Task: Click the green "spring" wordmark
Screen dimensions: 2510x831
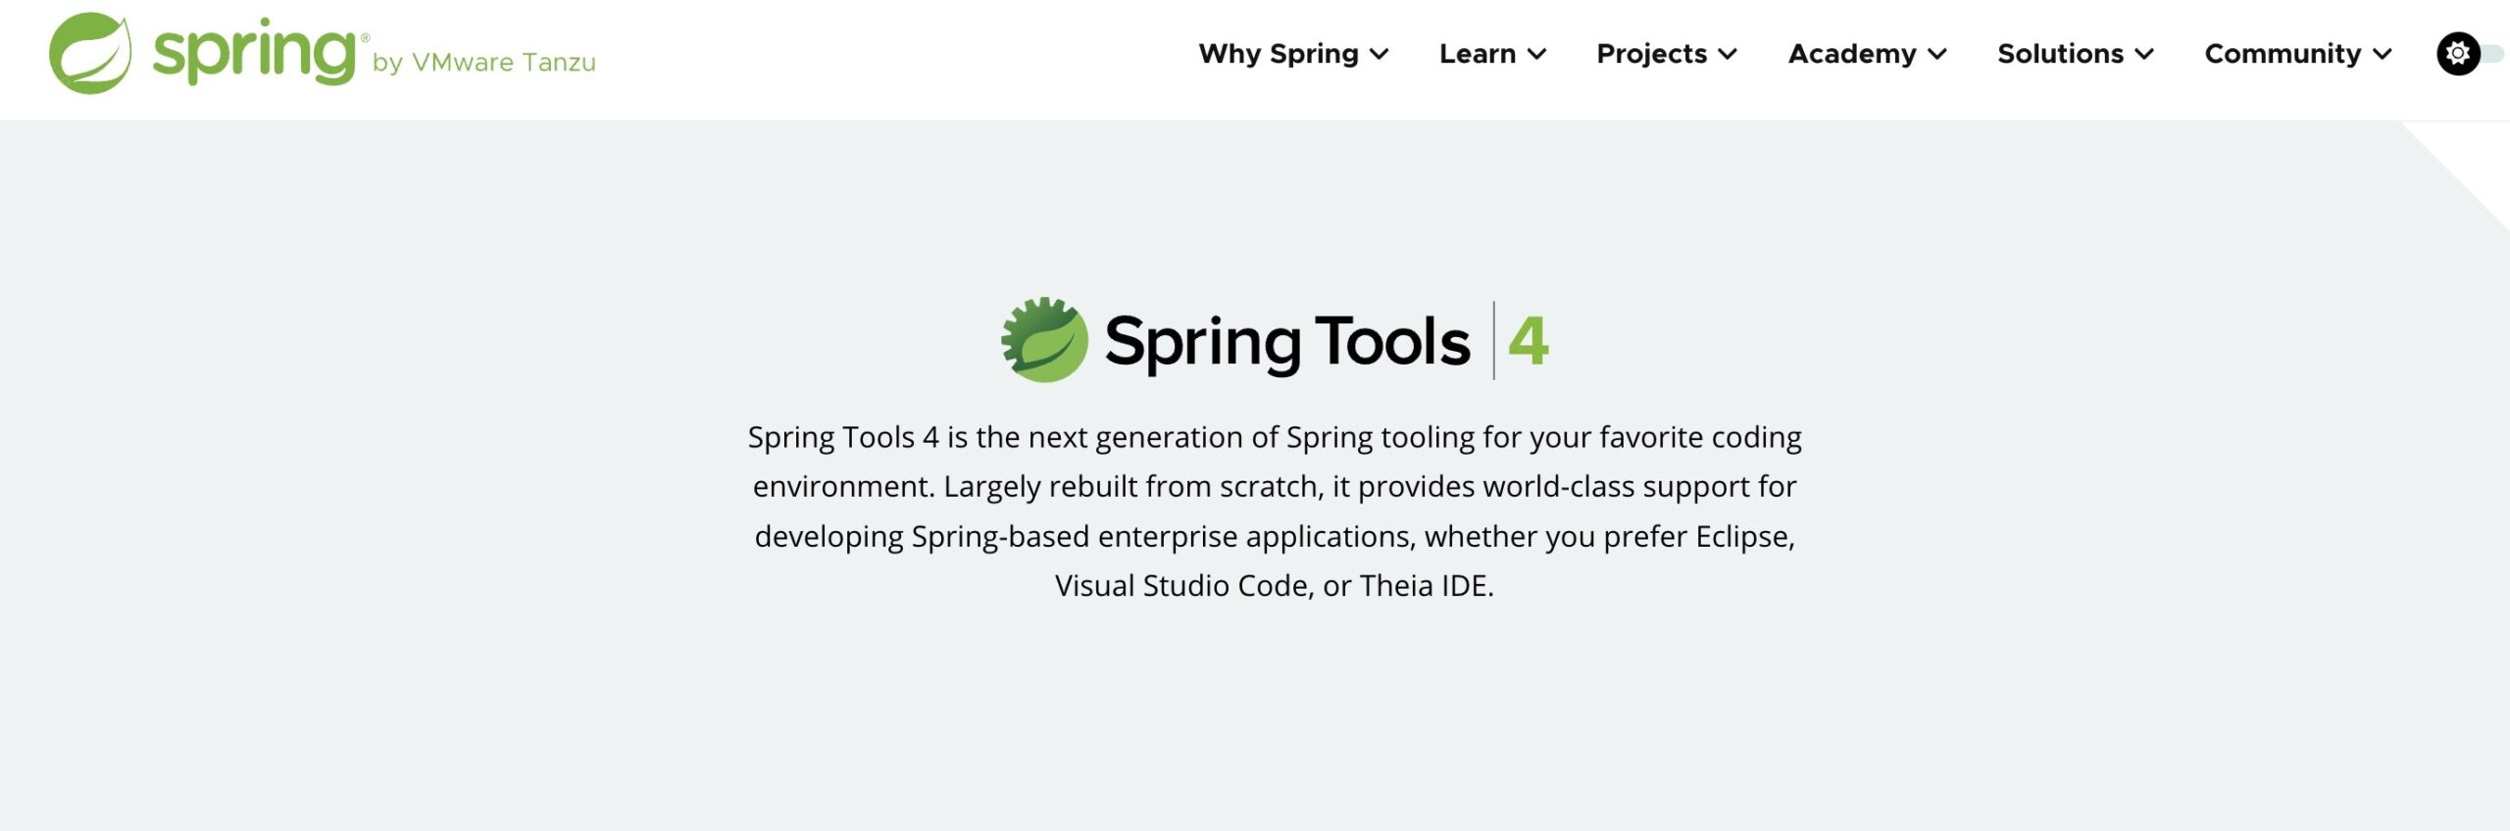Action: tap(255, 53)
